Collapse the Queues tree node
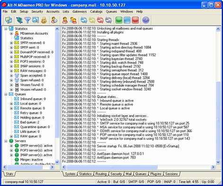Image resolution: width=223 pixels, height=186 pixels. click(6, 94)
